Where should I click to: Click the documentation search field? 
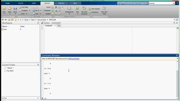[x=161, y=3]
